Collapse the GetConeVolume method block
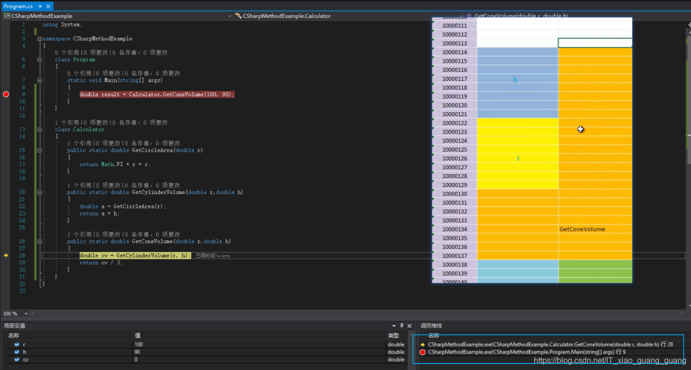Screen dimensions: 691x370 (x=39, y=241)
